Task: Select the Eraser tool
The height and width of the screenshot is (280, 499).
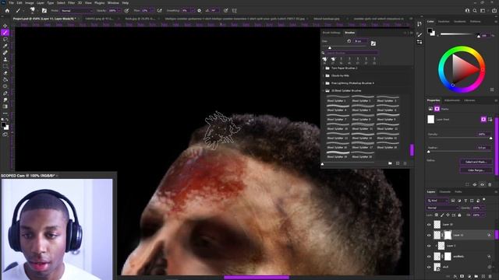Action: [5, 72]
